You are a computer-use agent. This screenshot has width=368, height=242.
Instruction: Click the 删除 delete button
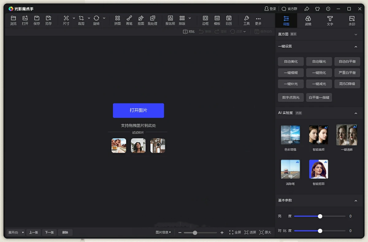[65, 233]
